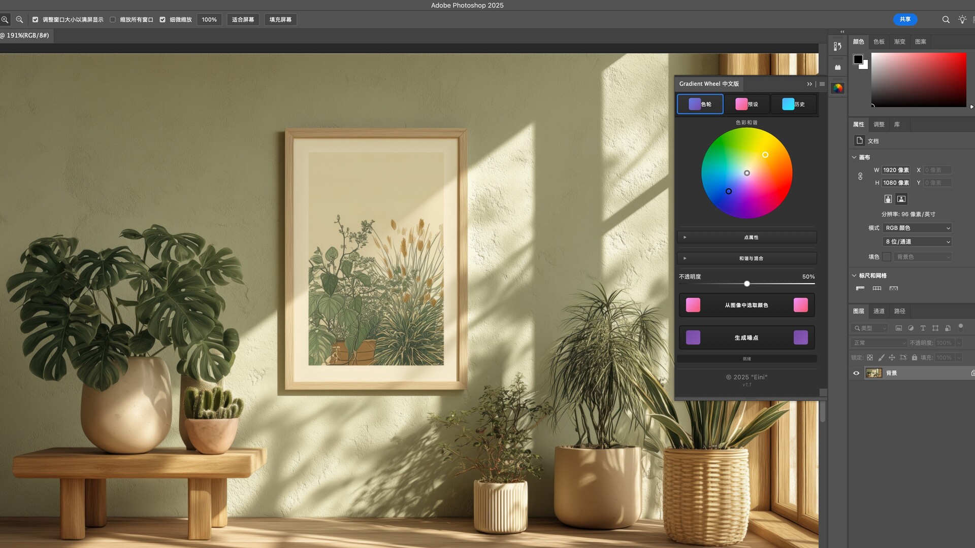Click the zoom out magnifier tool
975x548 pixels.
pyautogui.click(x=19, y=20)
